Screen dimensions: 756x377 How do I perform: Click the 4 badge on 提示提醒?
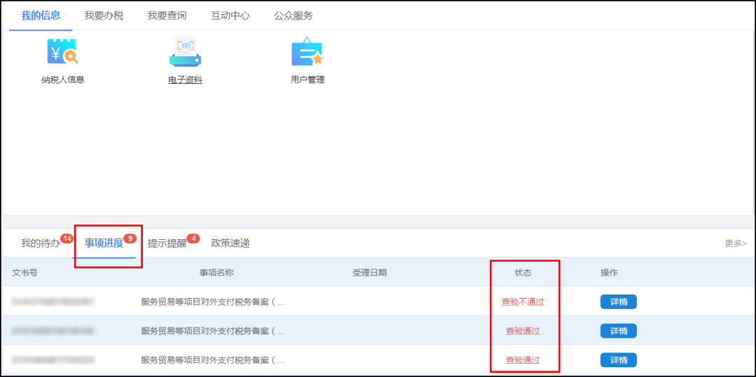[x=193, y=239]
